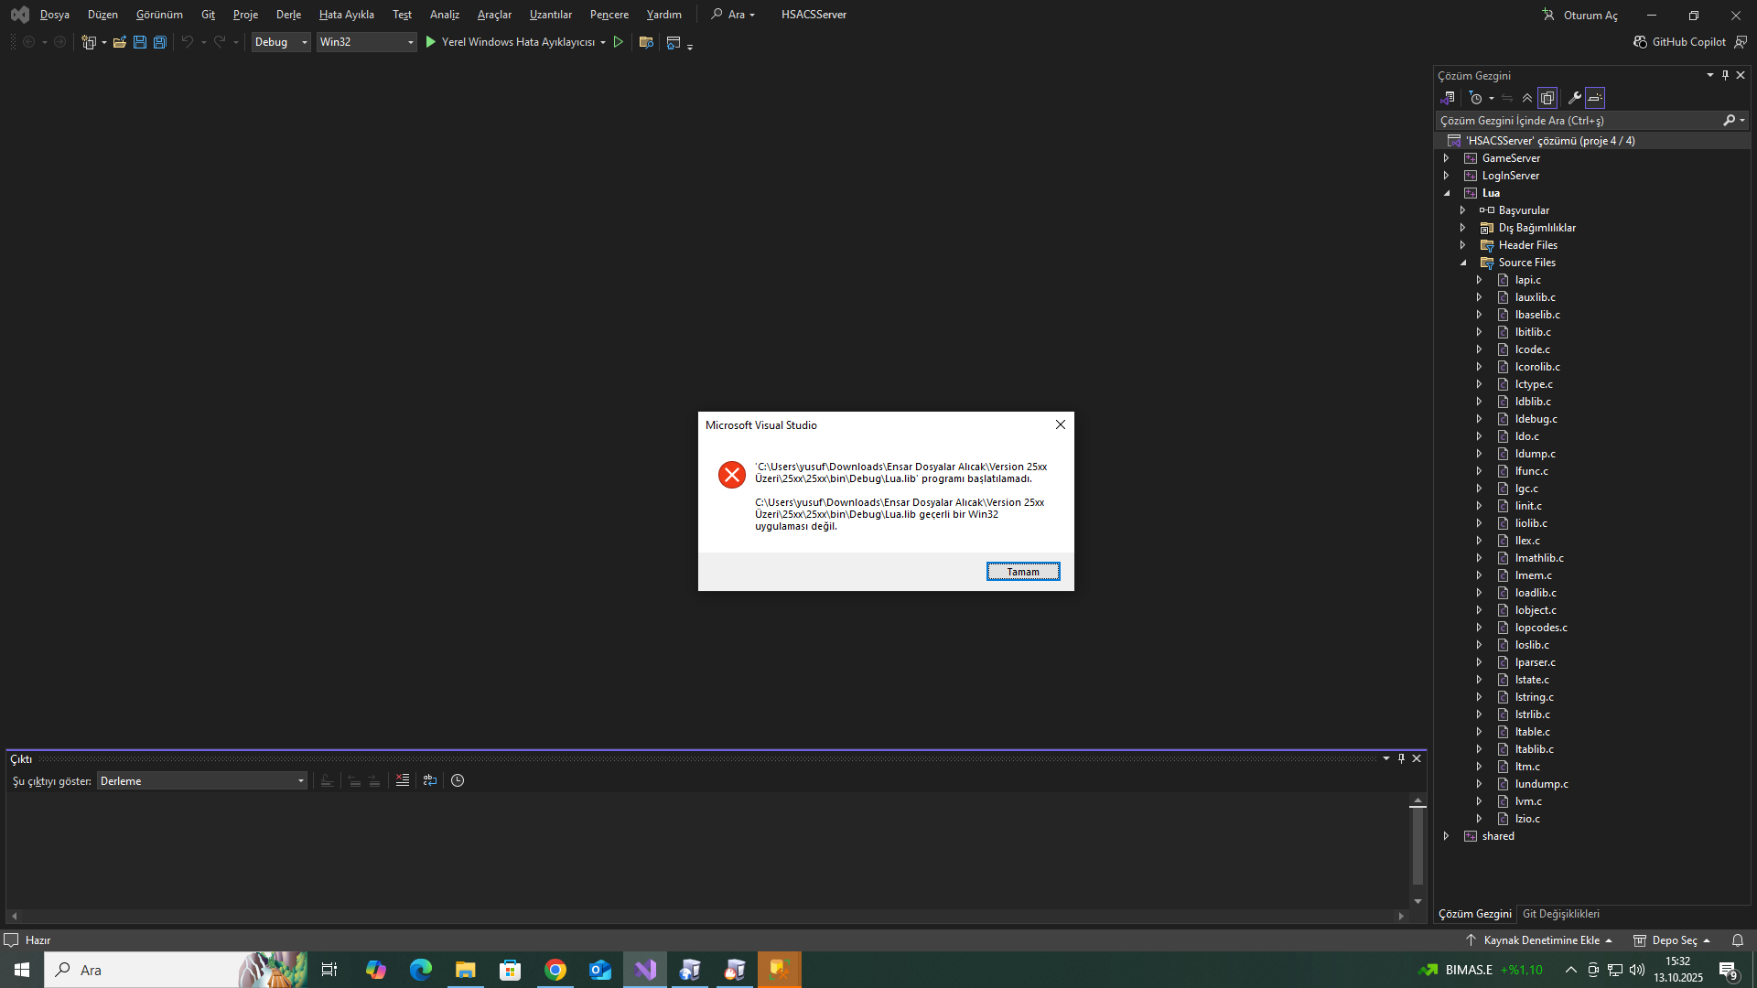This screenshot has width=1757, height=988.
Task: Toggle Show All Files in Solution Explorer
Action: point(1547,98)
